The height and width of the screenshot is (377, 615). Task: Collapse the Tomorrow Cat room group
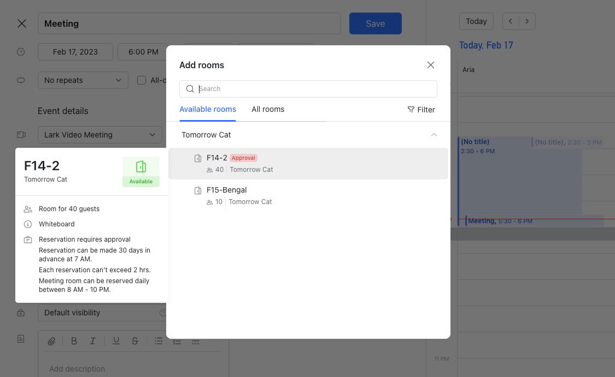coord(434,135)
